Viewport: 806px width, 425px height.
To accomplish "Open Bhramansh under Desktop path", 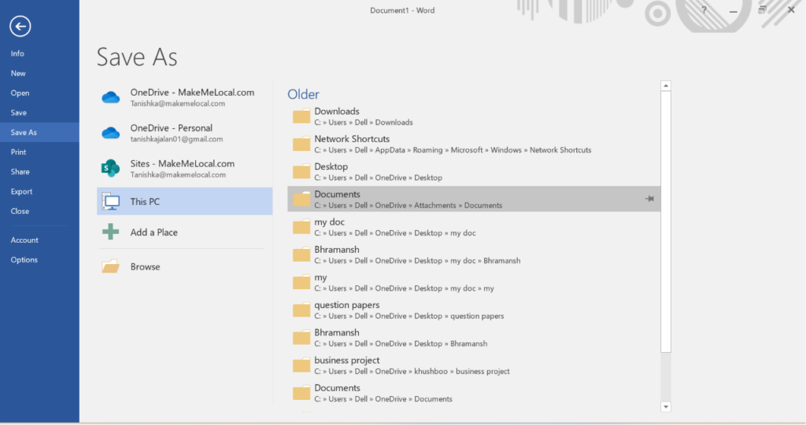I will (x=474, y=338).
